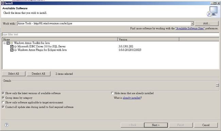Uncheck Microsoft JDBC Driver 3.0 checkbox
The width and height of the screenshot is (221, 131).
(x=12, y=46)
